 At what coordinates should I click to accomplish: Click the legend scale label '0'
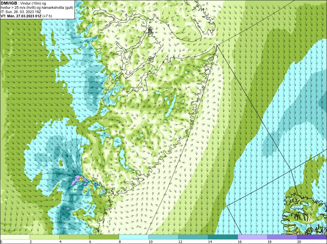click(x=1, y=242)
